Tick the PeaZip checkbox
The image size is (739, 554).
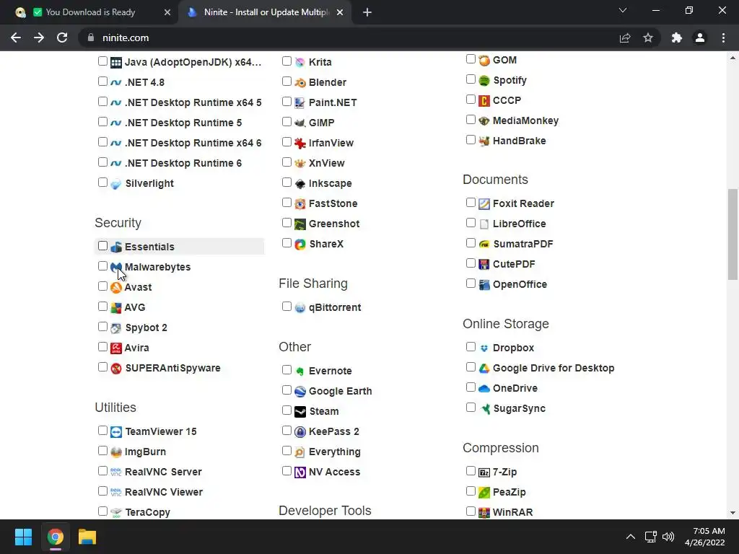(x=471, y=491)
